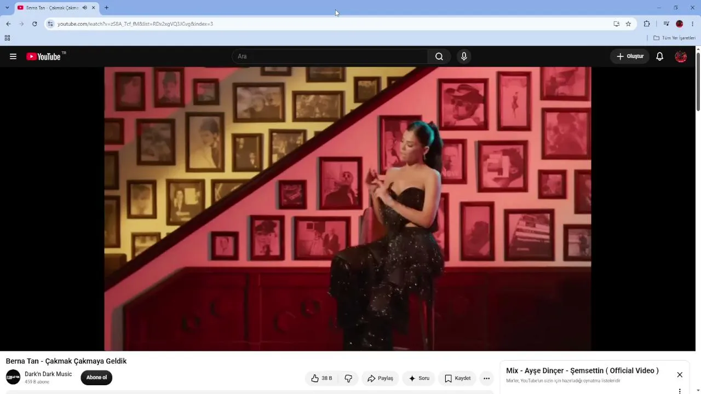Minimize the Chrome window

tap(659, 8)
